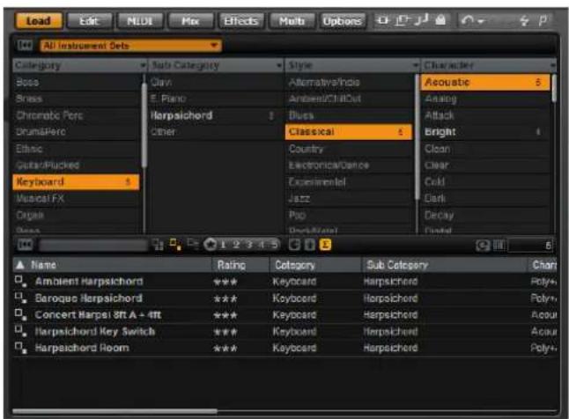
Task: Toggle the user content filter button
Action: pyautogui.click(x=309, y=245)
